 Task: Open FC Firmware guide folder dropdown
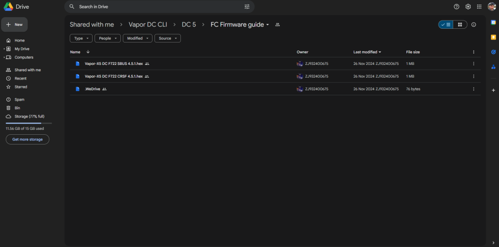click(268, 25)
